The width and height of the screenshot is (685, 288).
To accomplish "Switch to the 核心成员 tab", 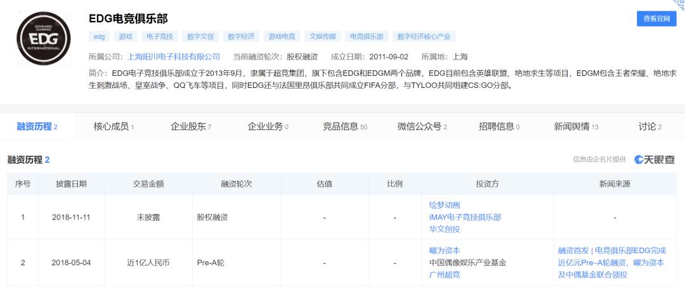I will (x=114, y=127).
